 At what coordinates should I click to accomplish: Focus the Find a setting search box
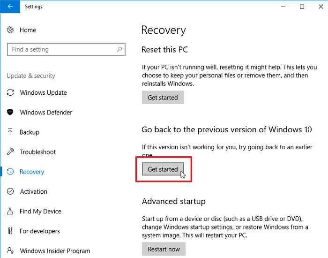[x=66, y=49]
